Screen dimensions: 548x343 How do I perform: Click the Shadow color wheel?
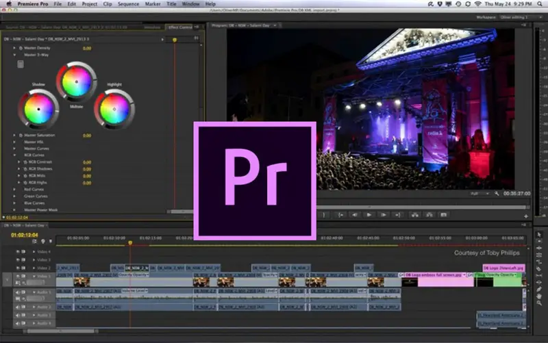[x=38, y=108]
